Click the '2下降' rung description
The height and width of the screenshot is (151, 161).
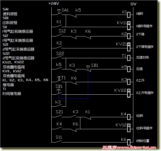pos(140,34)
